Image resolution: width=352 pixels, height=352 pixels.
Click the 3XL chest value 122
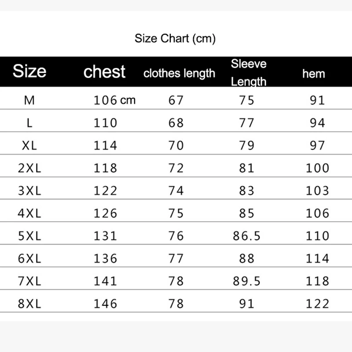tap(106, 191)
